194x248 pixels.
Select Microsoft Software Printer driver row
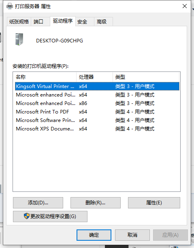97,120
